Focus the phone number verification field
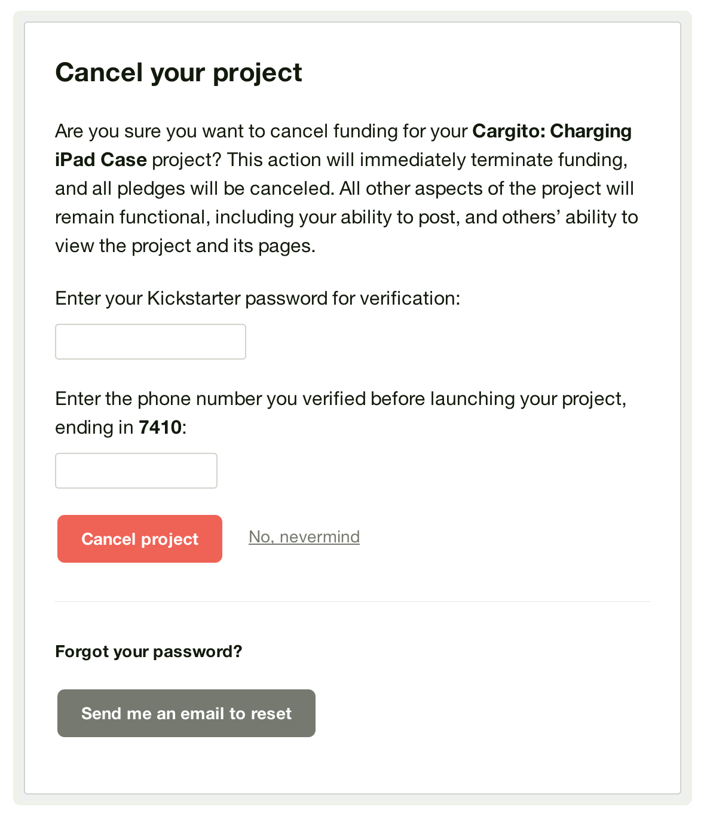The image size is (704, 816). tap(136, 471)
